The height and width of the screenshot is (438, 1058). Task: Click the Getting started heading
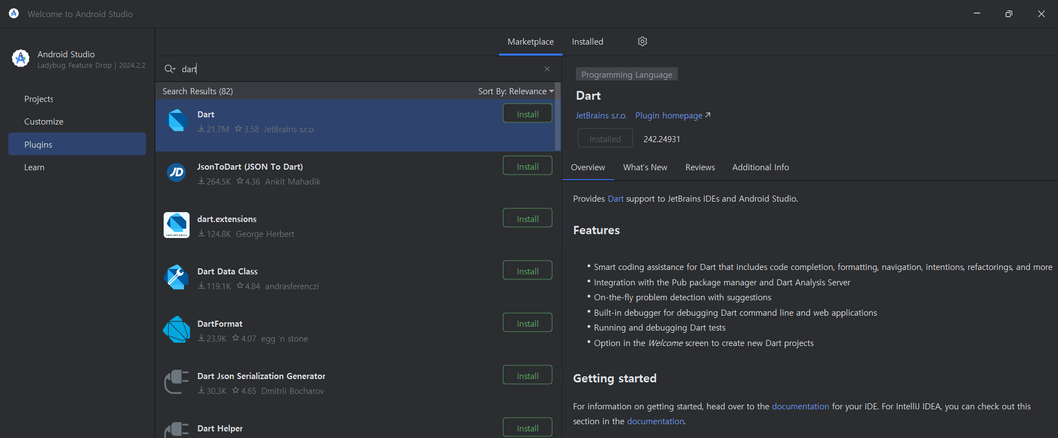(x=615, y=378)
